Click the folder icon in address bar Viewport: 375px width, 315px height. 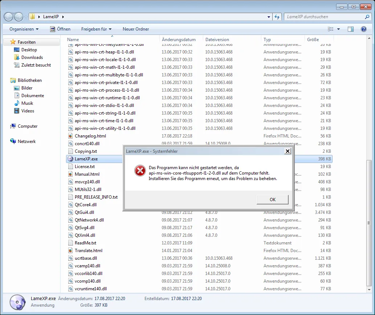tap(32, 16)
